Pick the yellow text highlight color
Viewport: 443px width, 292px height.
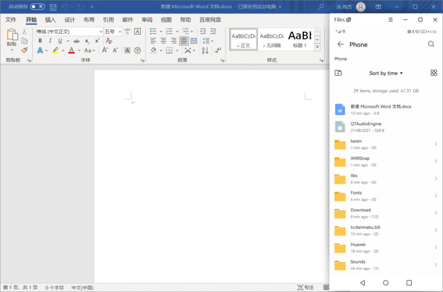pyautogui.click(x=55, y=50)
